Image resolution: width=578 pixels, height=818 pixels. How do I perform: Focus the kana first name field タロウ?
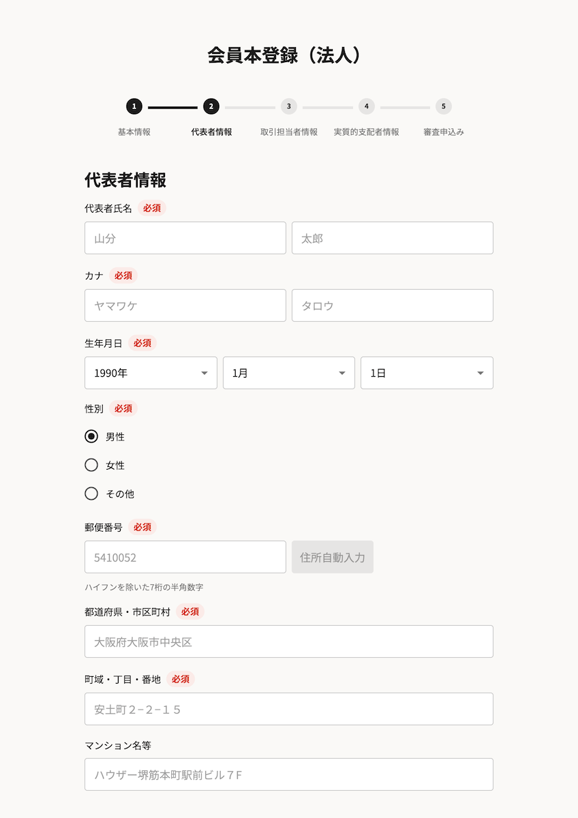click(x=392, y=305)
